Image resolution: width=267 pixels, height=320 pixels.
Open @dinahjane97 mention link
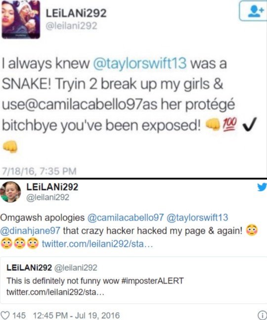30,230
